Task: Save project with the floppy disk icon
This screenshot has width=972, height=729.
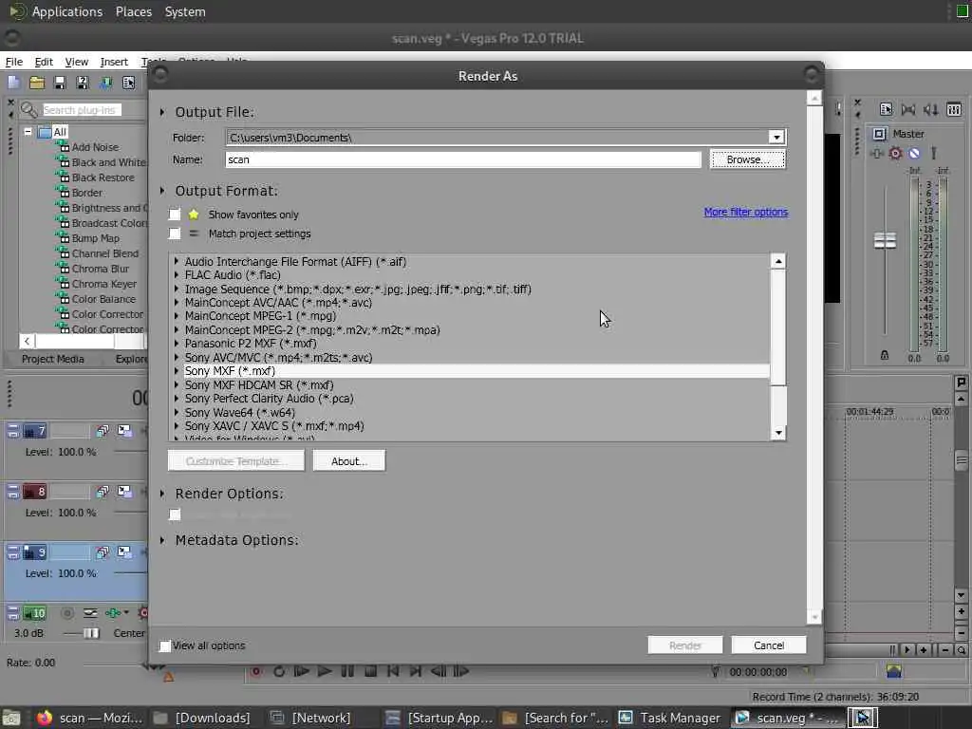Action: [60, 83]
